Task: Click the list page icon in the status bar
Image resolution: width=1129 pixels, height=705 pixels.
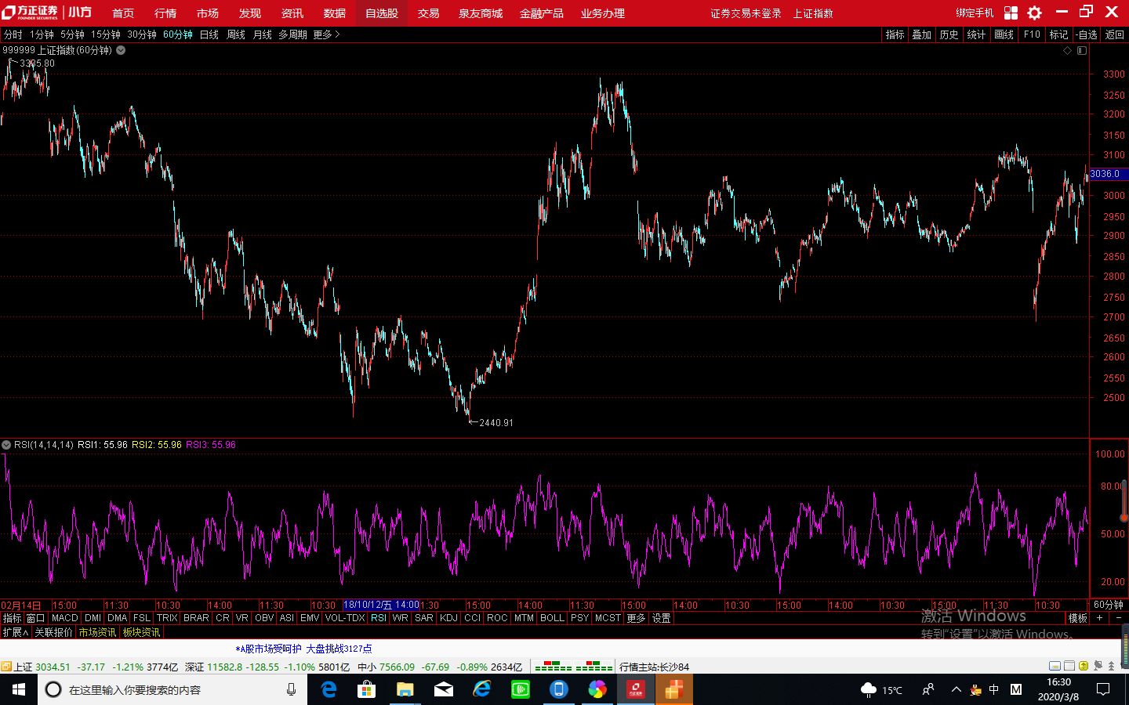Action: click(1069, 666)
